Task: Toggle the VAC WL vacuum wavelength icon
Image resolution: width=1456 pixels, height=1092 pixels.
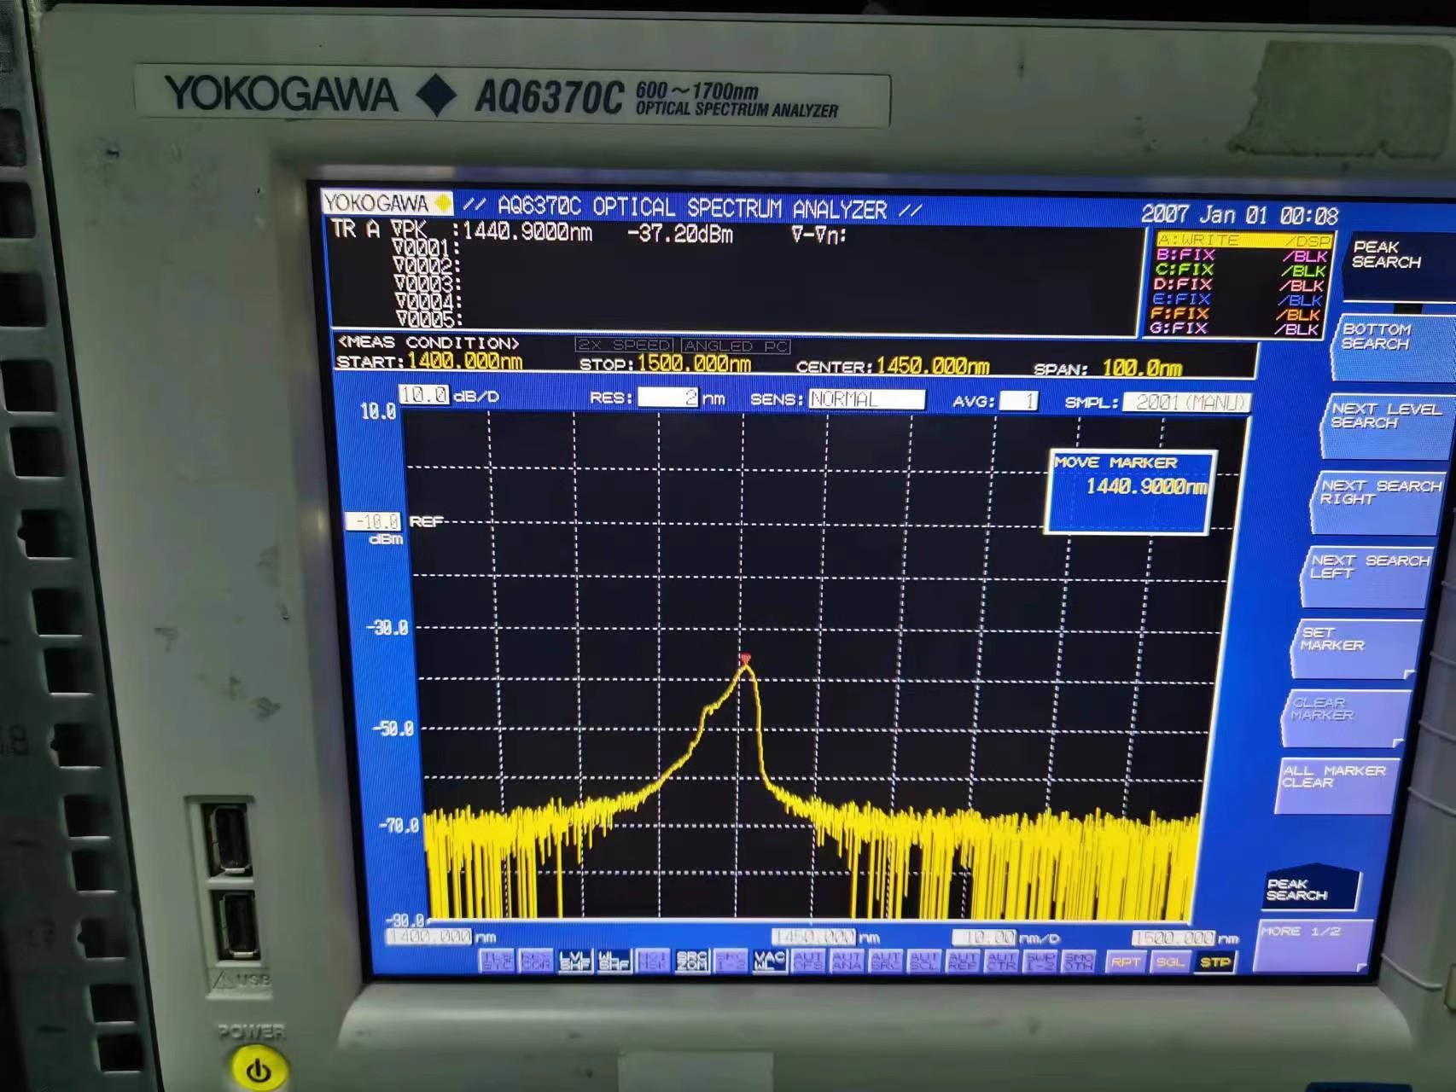Action: click(770, 961)
